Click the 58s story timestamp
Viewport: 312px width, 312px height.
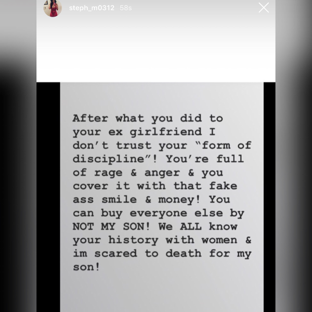126,8
